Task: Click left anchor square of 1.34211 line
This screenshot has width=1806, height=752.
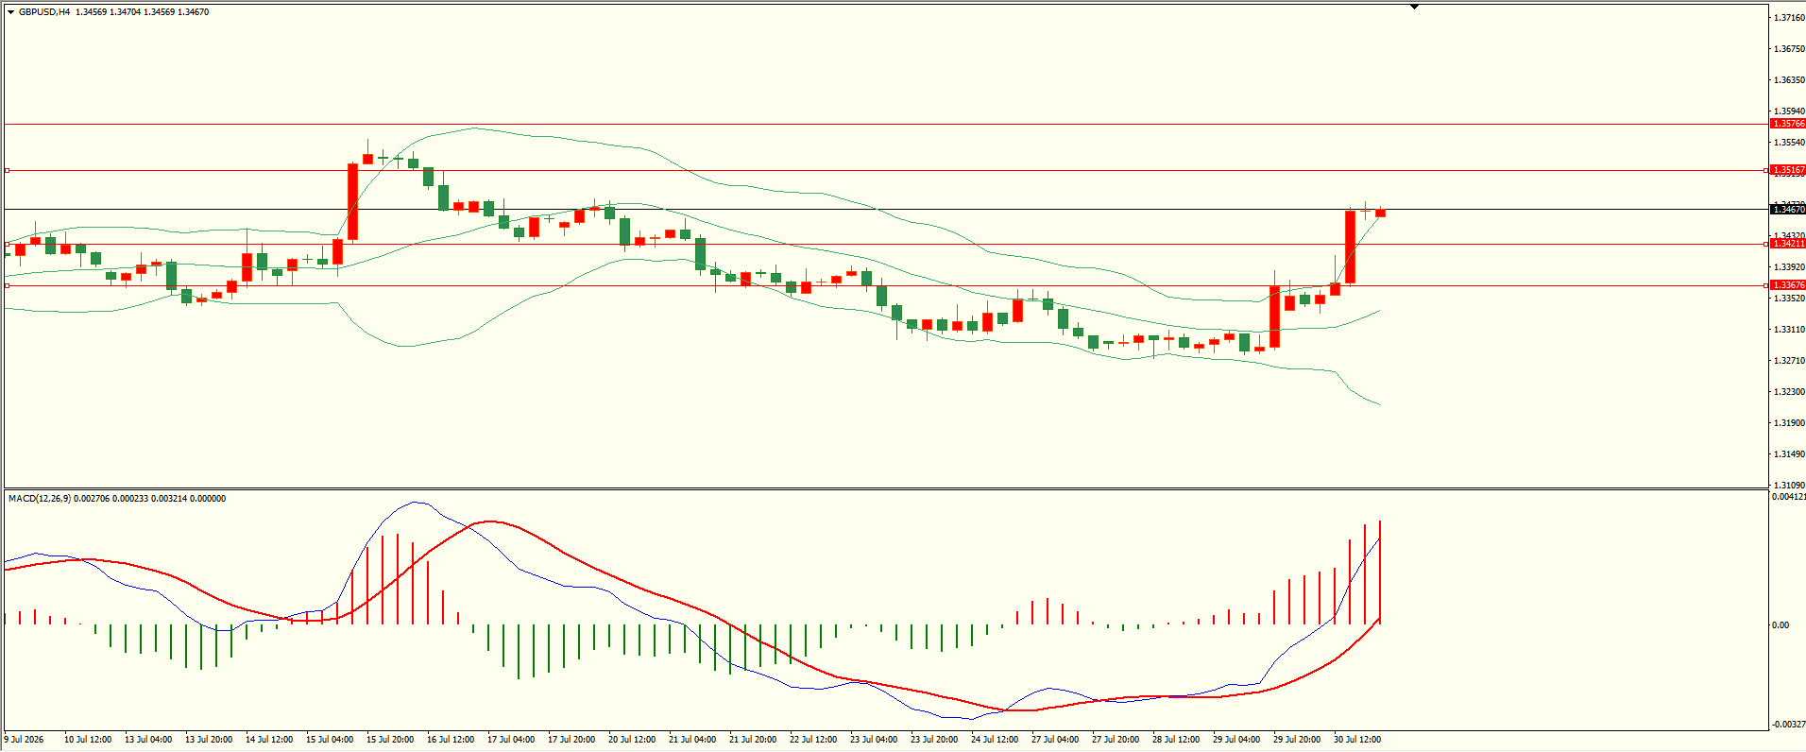Action: coord(7,244)
